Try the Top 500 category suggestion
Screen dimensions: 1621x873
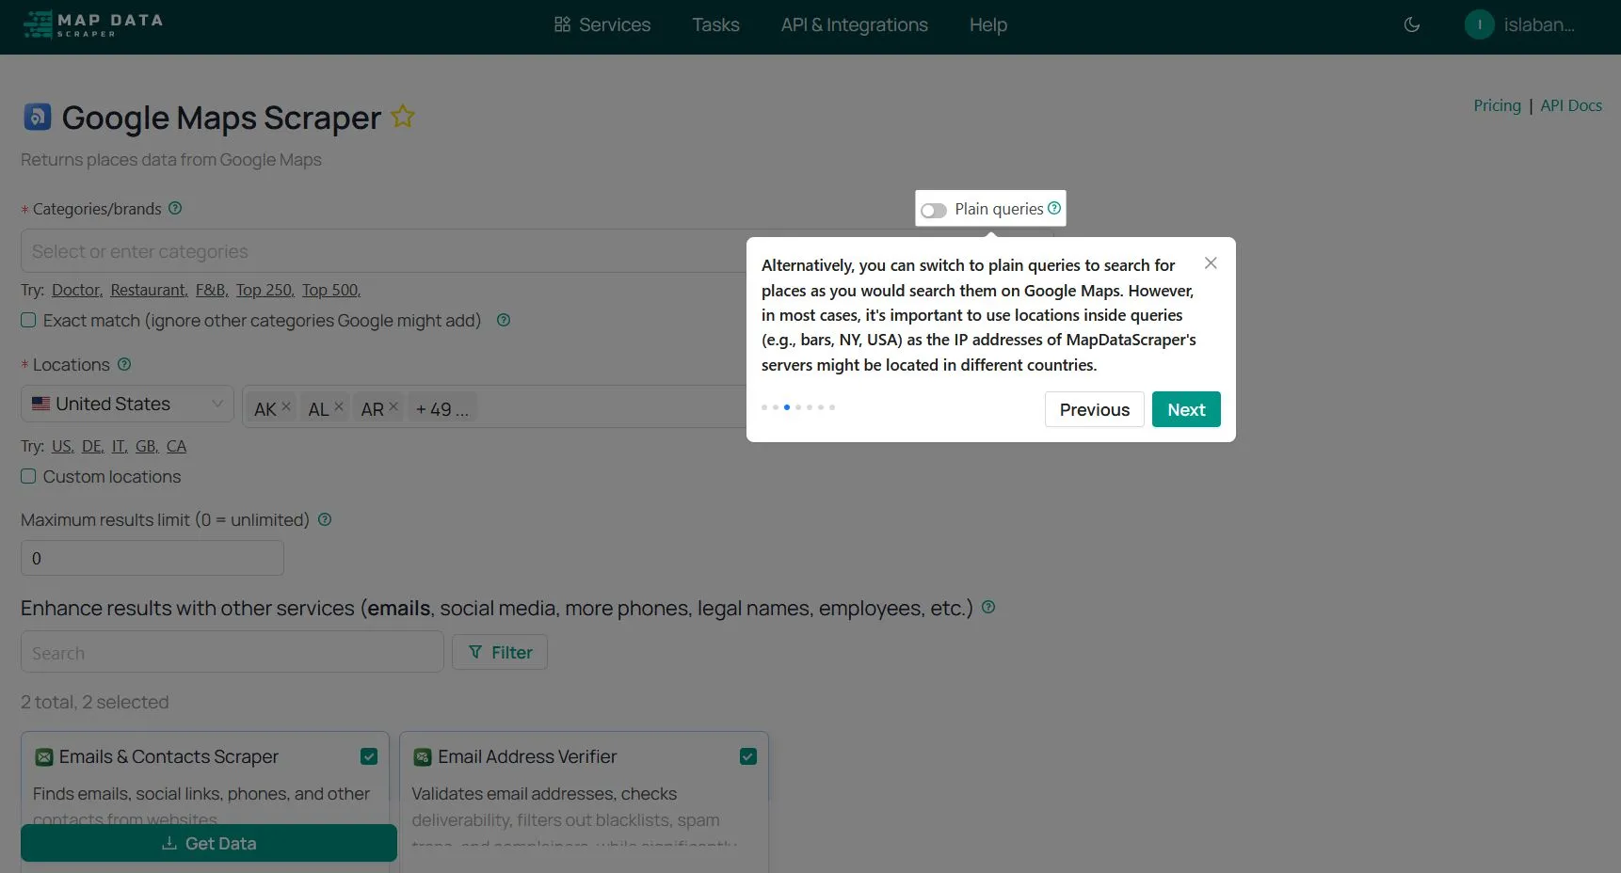coord(331,290)
